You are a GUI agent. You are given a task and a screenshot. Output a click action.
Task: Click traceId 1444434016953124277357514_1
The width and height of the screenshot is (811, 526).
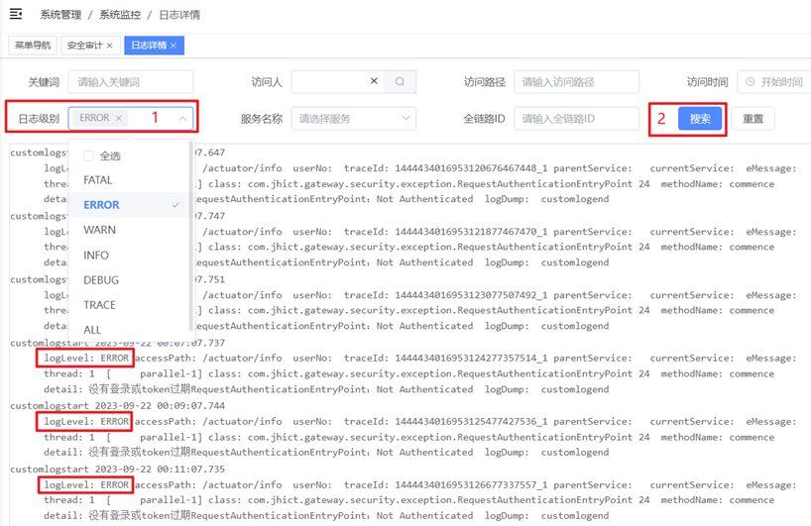coord(446,358)
